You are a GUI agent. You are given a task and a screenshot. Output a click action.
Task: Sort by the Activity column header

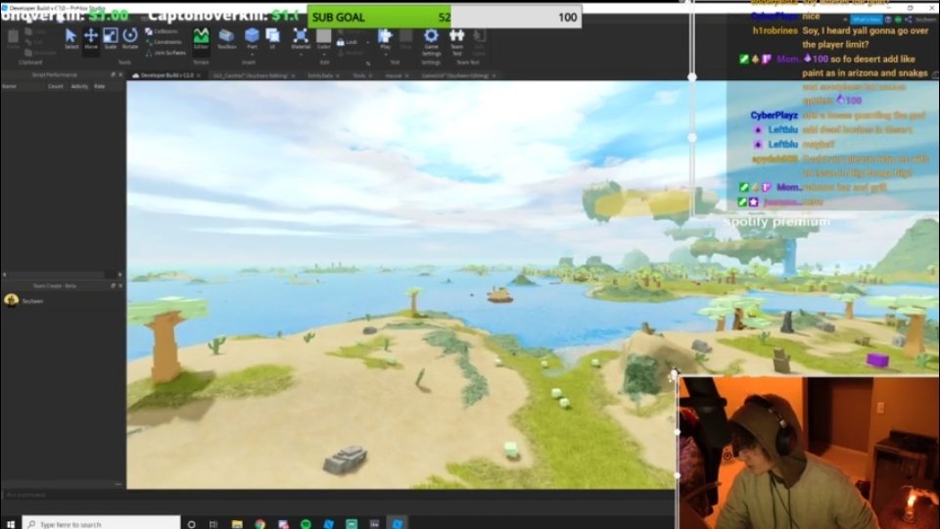coord(79,86)
